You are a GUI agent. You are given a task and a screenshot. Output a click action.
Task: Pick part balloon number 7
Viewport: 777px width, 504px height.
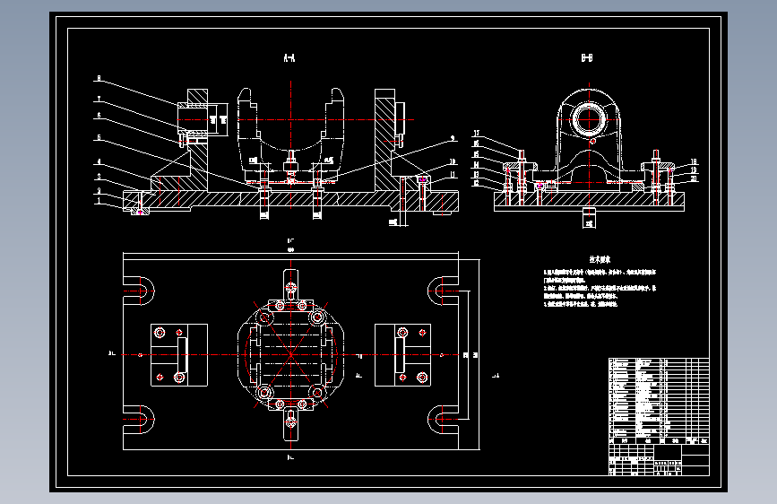(99, 100)
